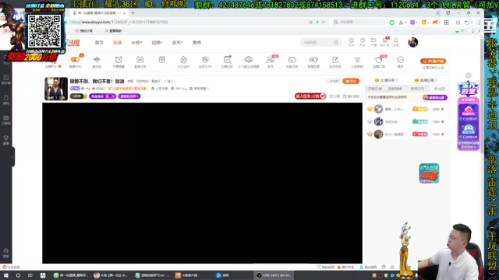
Task: Click the blue keyboard promotional thumbnail
Action: (429, 173)
